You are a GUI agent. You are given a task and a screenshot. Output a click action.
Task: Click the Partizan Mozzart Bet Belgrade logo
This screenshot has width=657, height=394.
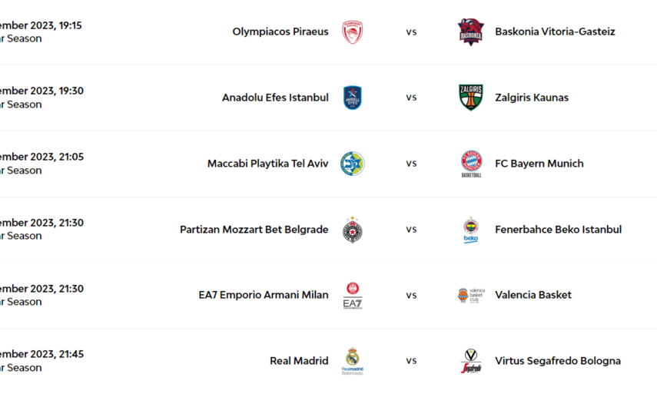[353, 230]
